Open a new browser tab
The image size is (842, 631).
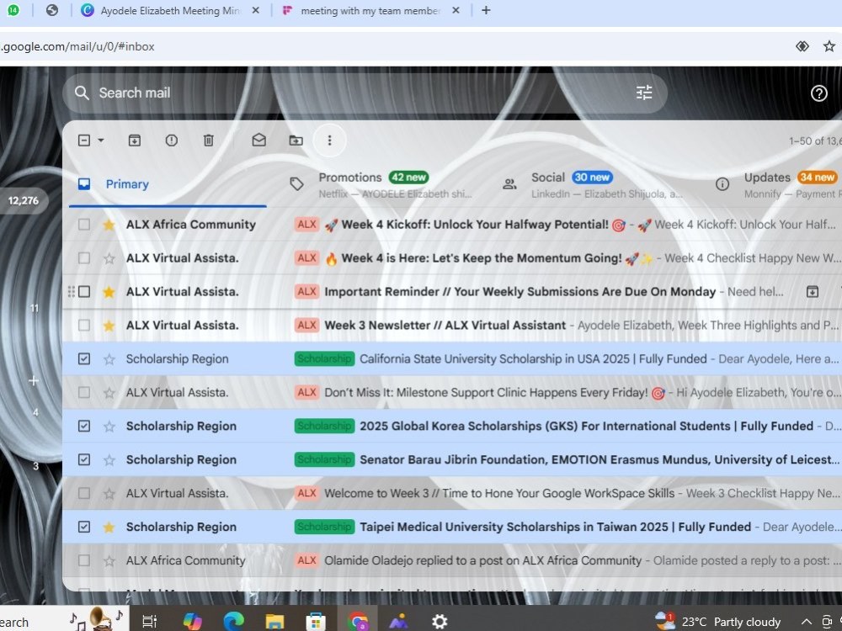pos(486,10)
